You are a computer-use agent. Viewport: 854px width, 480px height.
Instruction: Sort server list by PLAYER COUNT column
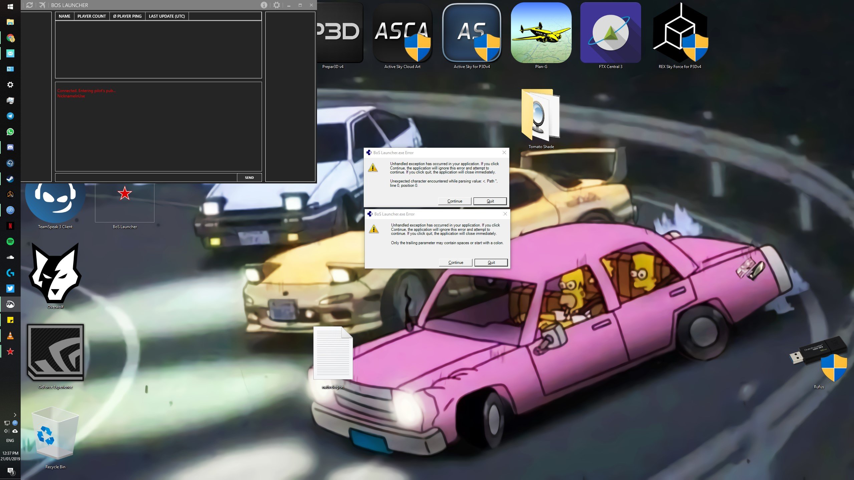91,16
